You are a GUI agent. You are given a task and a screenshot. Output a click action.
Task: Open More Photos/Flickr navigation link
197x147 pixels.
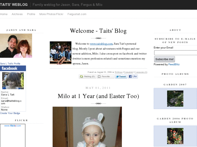click(51, 14)
